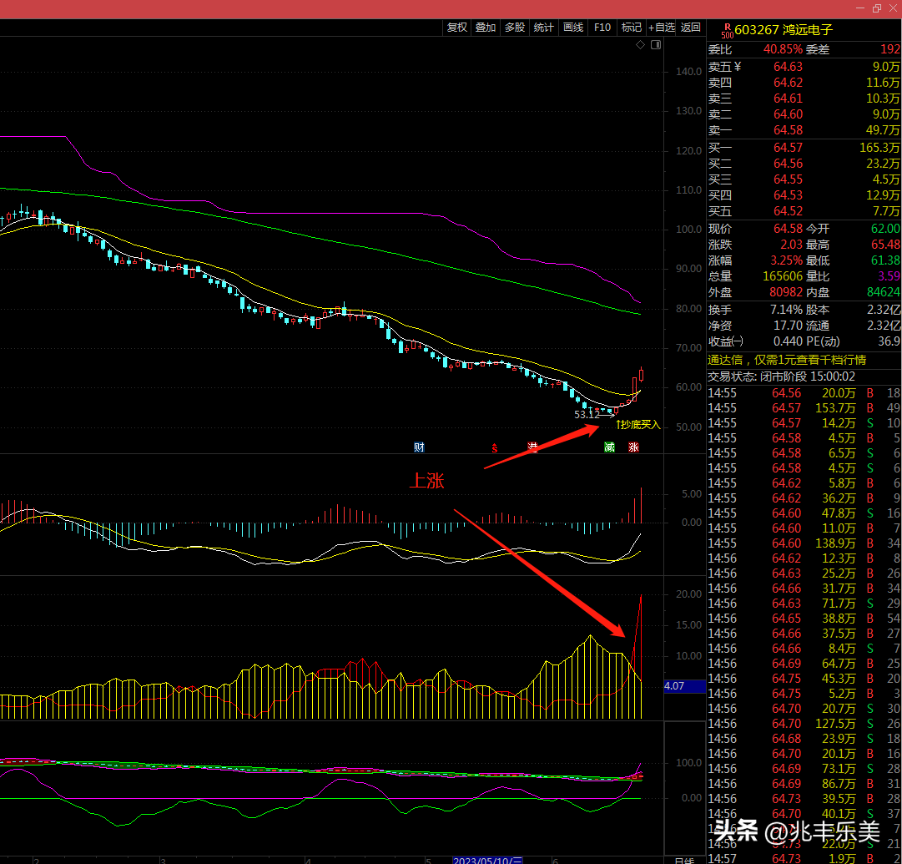The height and width of the screenshot is (864, 902).
Task: Click the 最高 65.48 value
Action: (x=885, y=245)
